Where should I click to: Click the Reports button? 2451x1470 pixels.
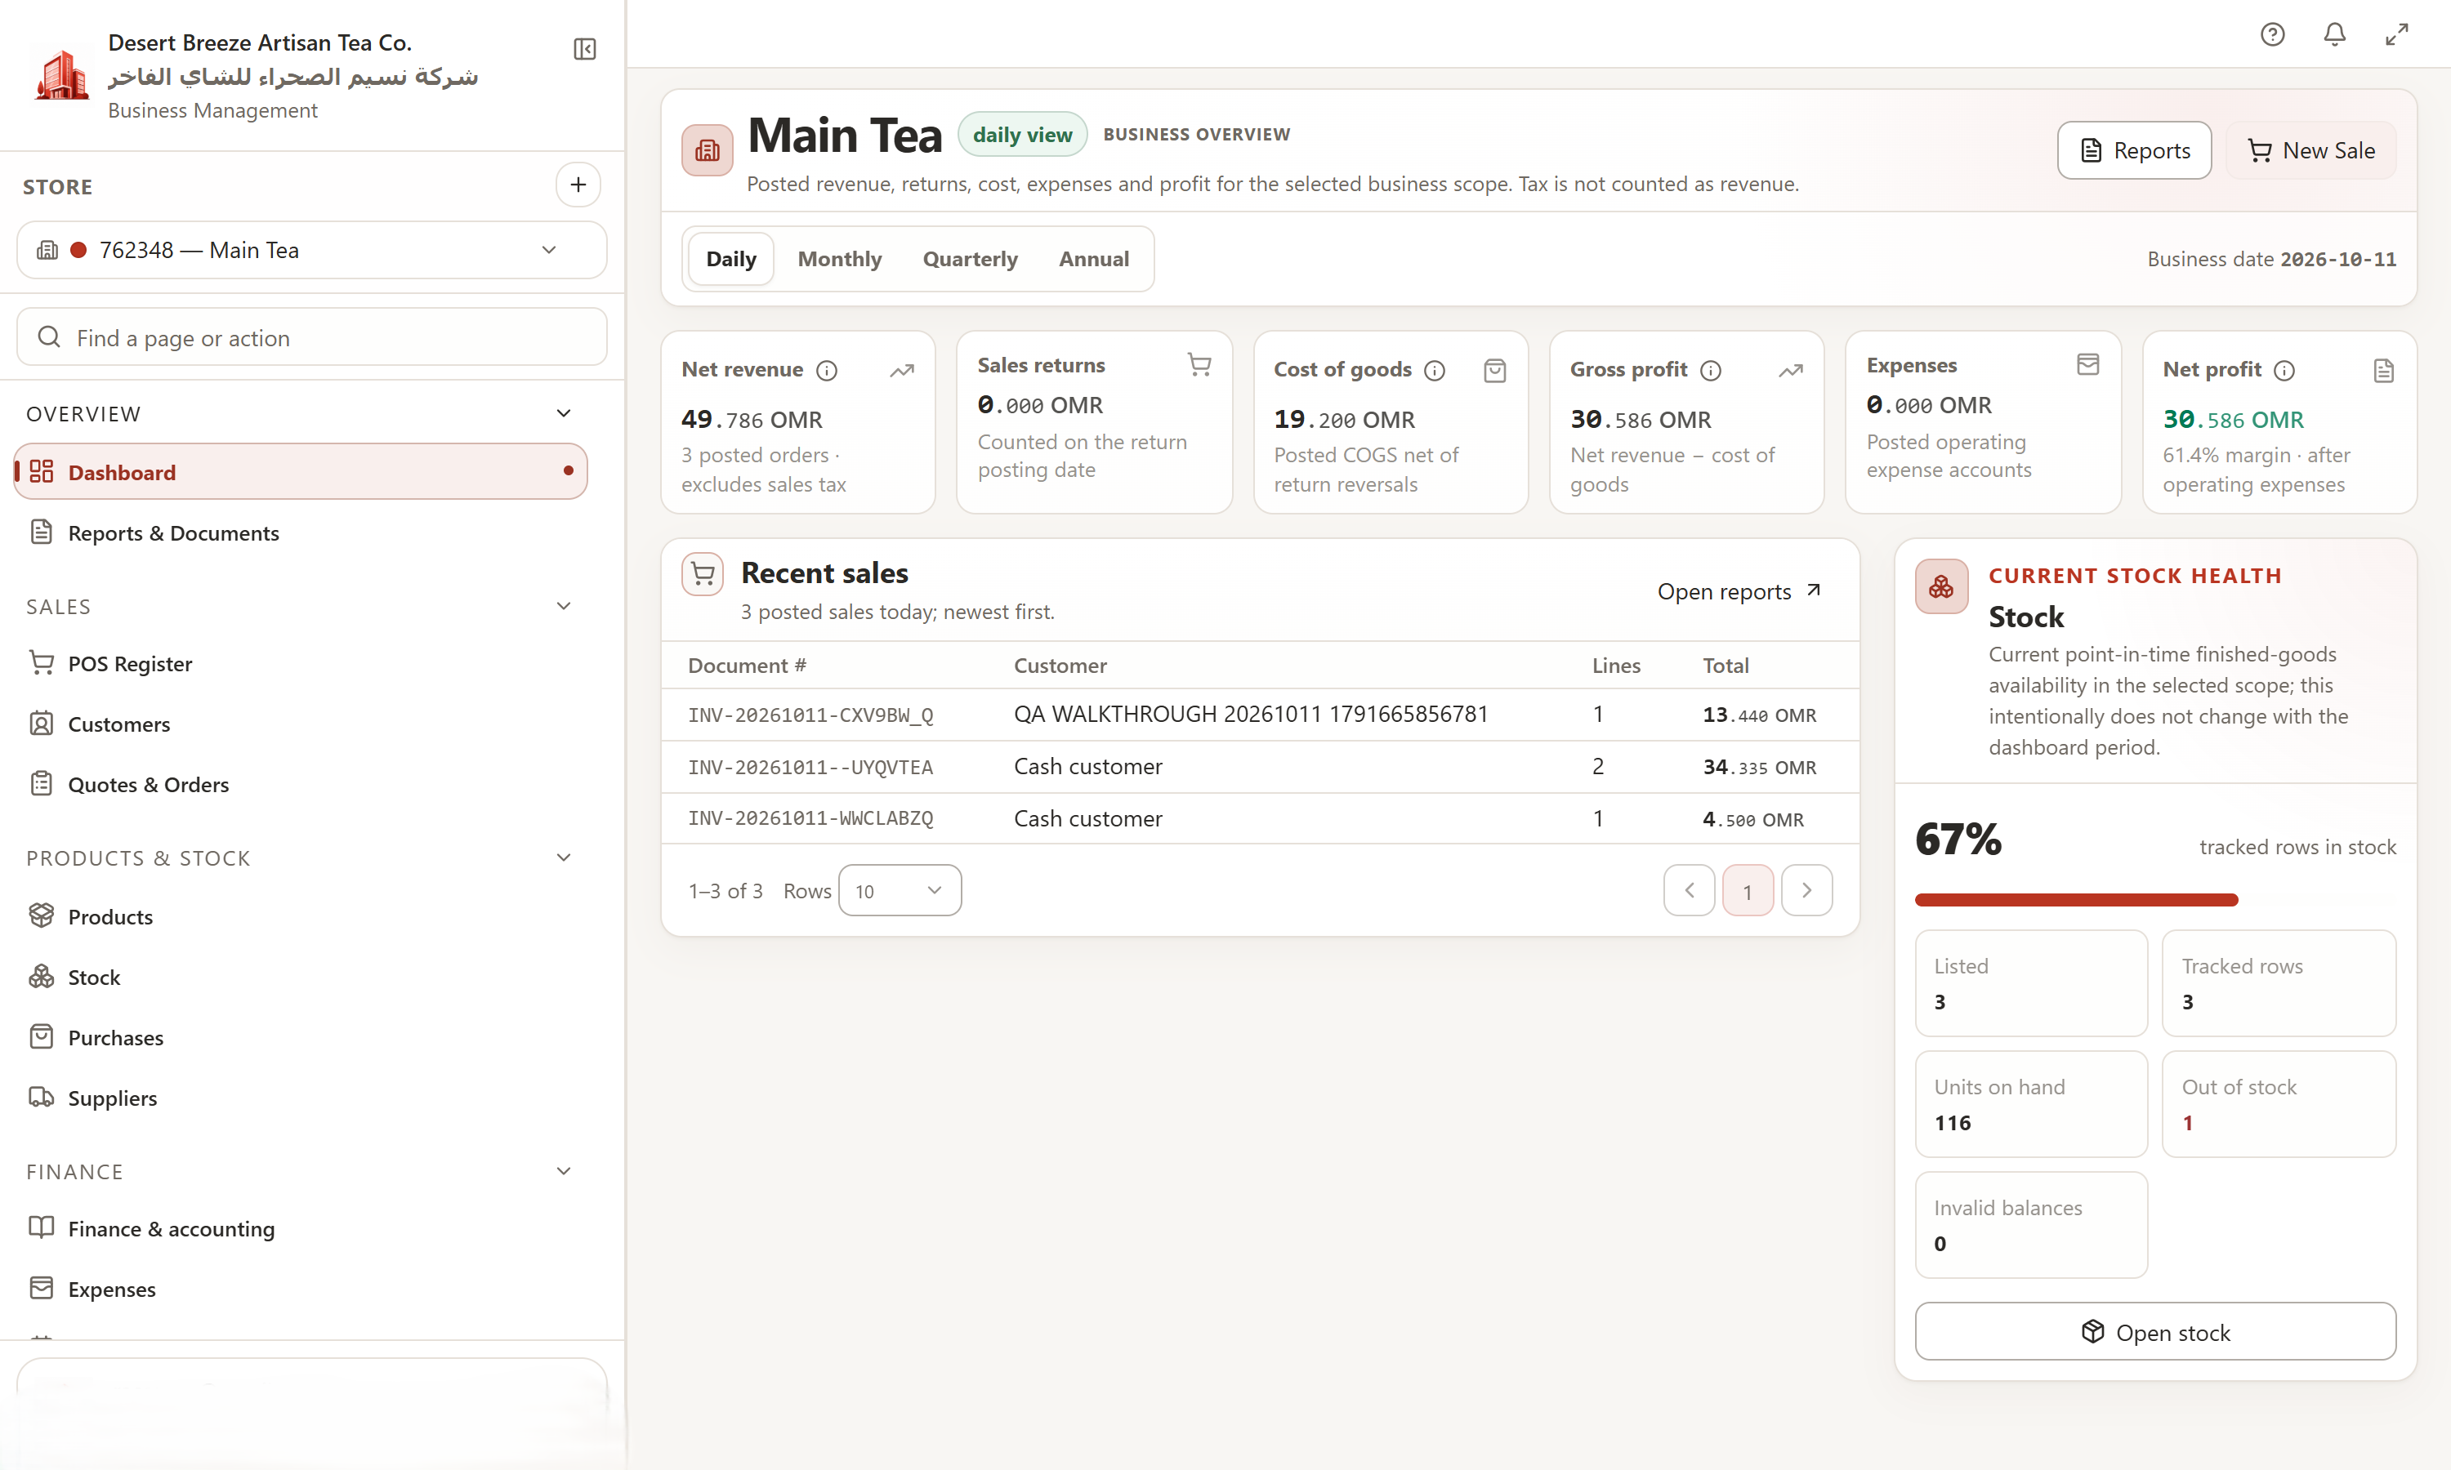pyautogui.click(x=2134, y=150)
